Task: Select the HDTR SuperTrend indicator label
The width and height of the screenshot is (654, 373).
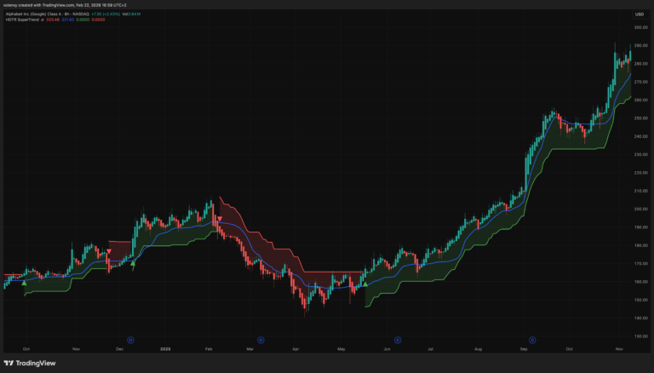Action: click(x=26, y=21)
